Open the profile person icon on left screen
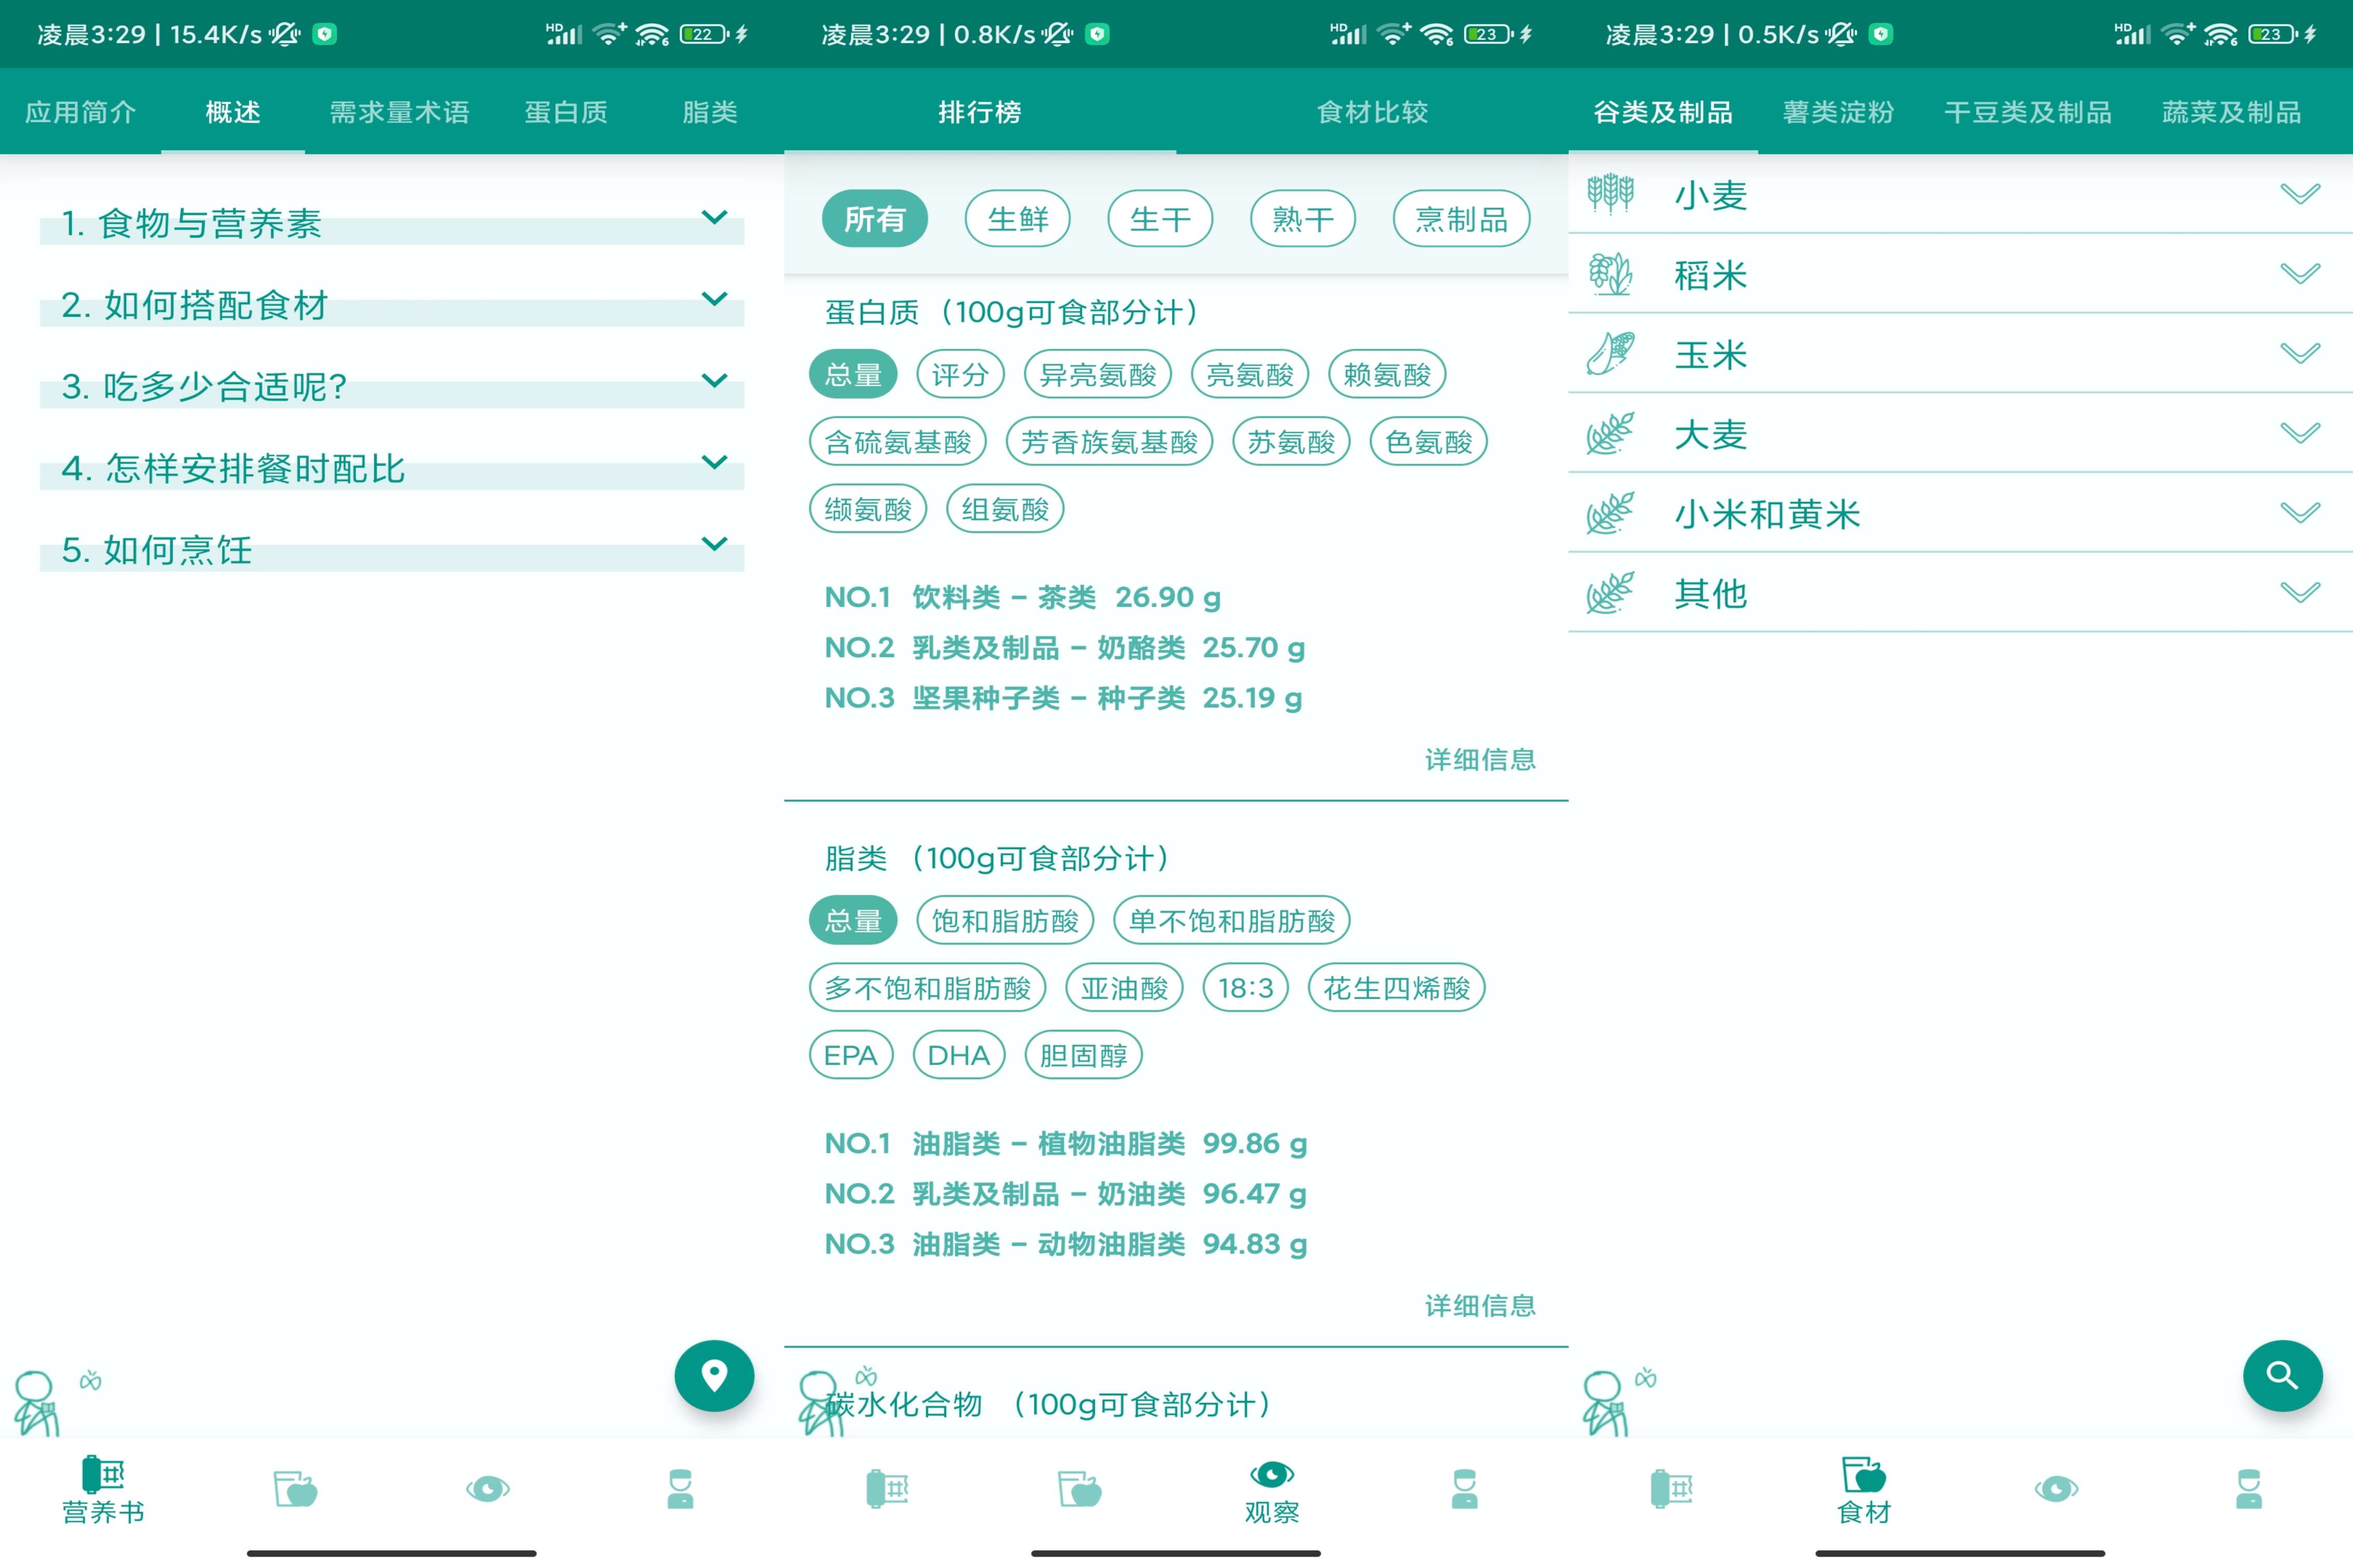Viewport: 2353px width, 1568px height. tap(680, 1489)
